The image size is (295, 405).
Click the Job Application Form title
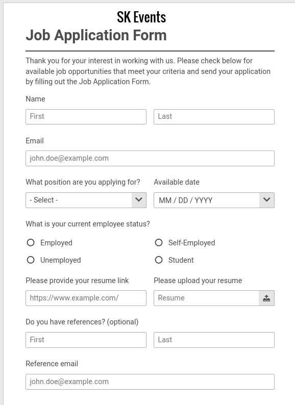[96, 35]
